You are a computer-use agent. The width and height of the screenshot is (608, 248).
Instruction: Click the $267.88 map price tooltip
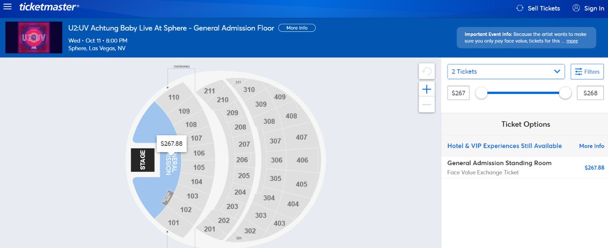[x=171, y=143]
